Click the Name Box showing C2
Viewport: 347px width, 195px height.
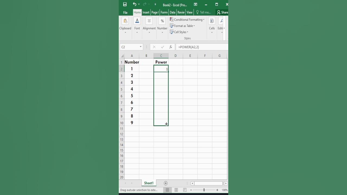pos(129,47)
